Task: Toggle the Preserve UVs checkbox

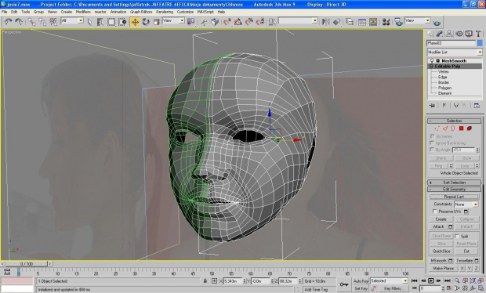Action: pyautogui.click(x=434, y=212)
